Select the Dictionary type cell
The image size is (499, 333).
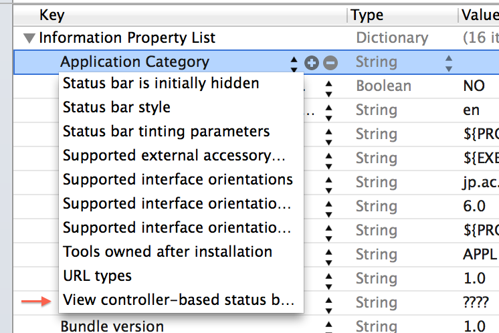(391, 38)
